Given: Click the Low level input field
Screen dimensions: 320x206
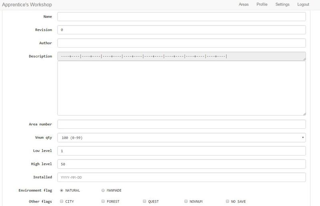Looking at the screenshot, I should [182, 151].
